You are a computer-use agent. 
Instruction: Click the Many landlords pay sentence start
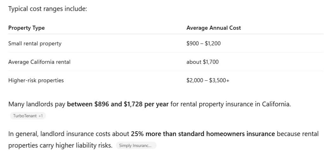(37, 104)
